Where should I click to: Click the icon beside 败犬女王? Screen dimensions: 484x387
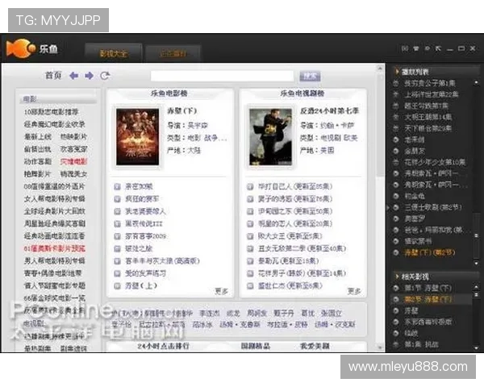(250, 236)
